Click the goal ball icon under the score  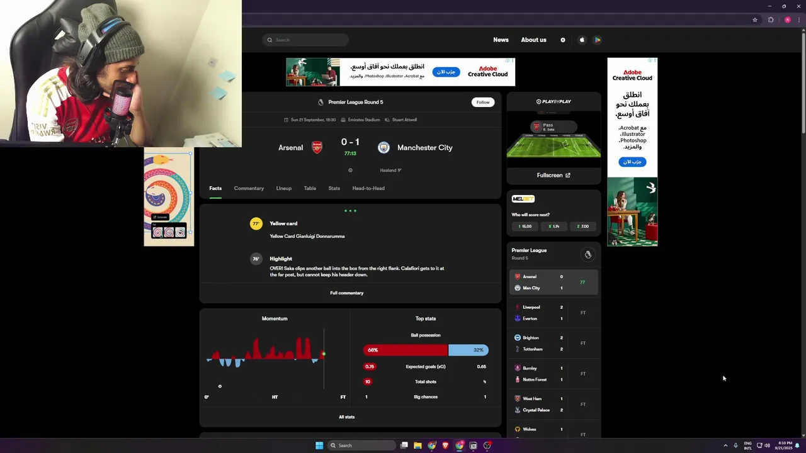pos(350,170)
